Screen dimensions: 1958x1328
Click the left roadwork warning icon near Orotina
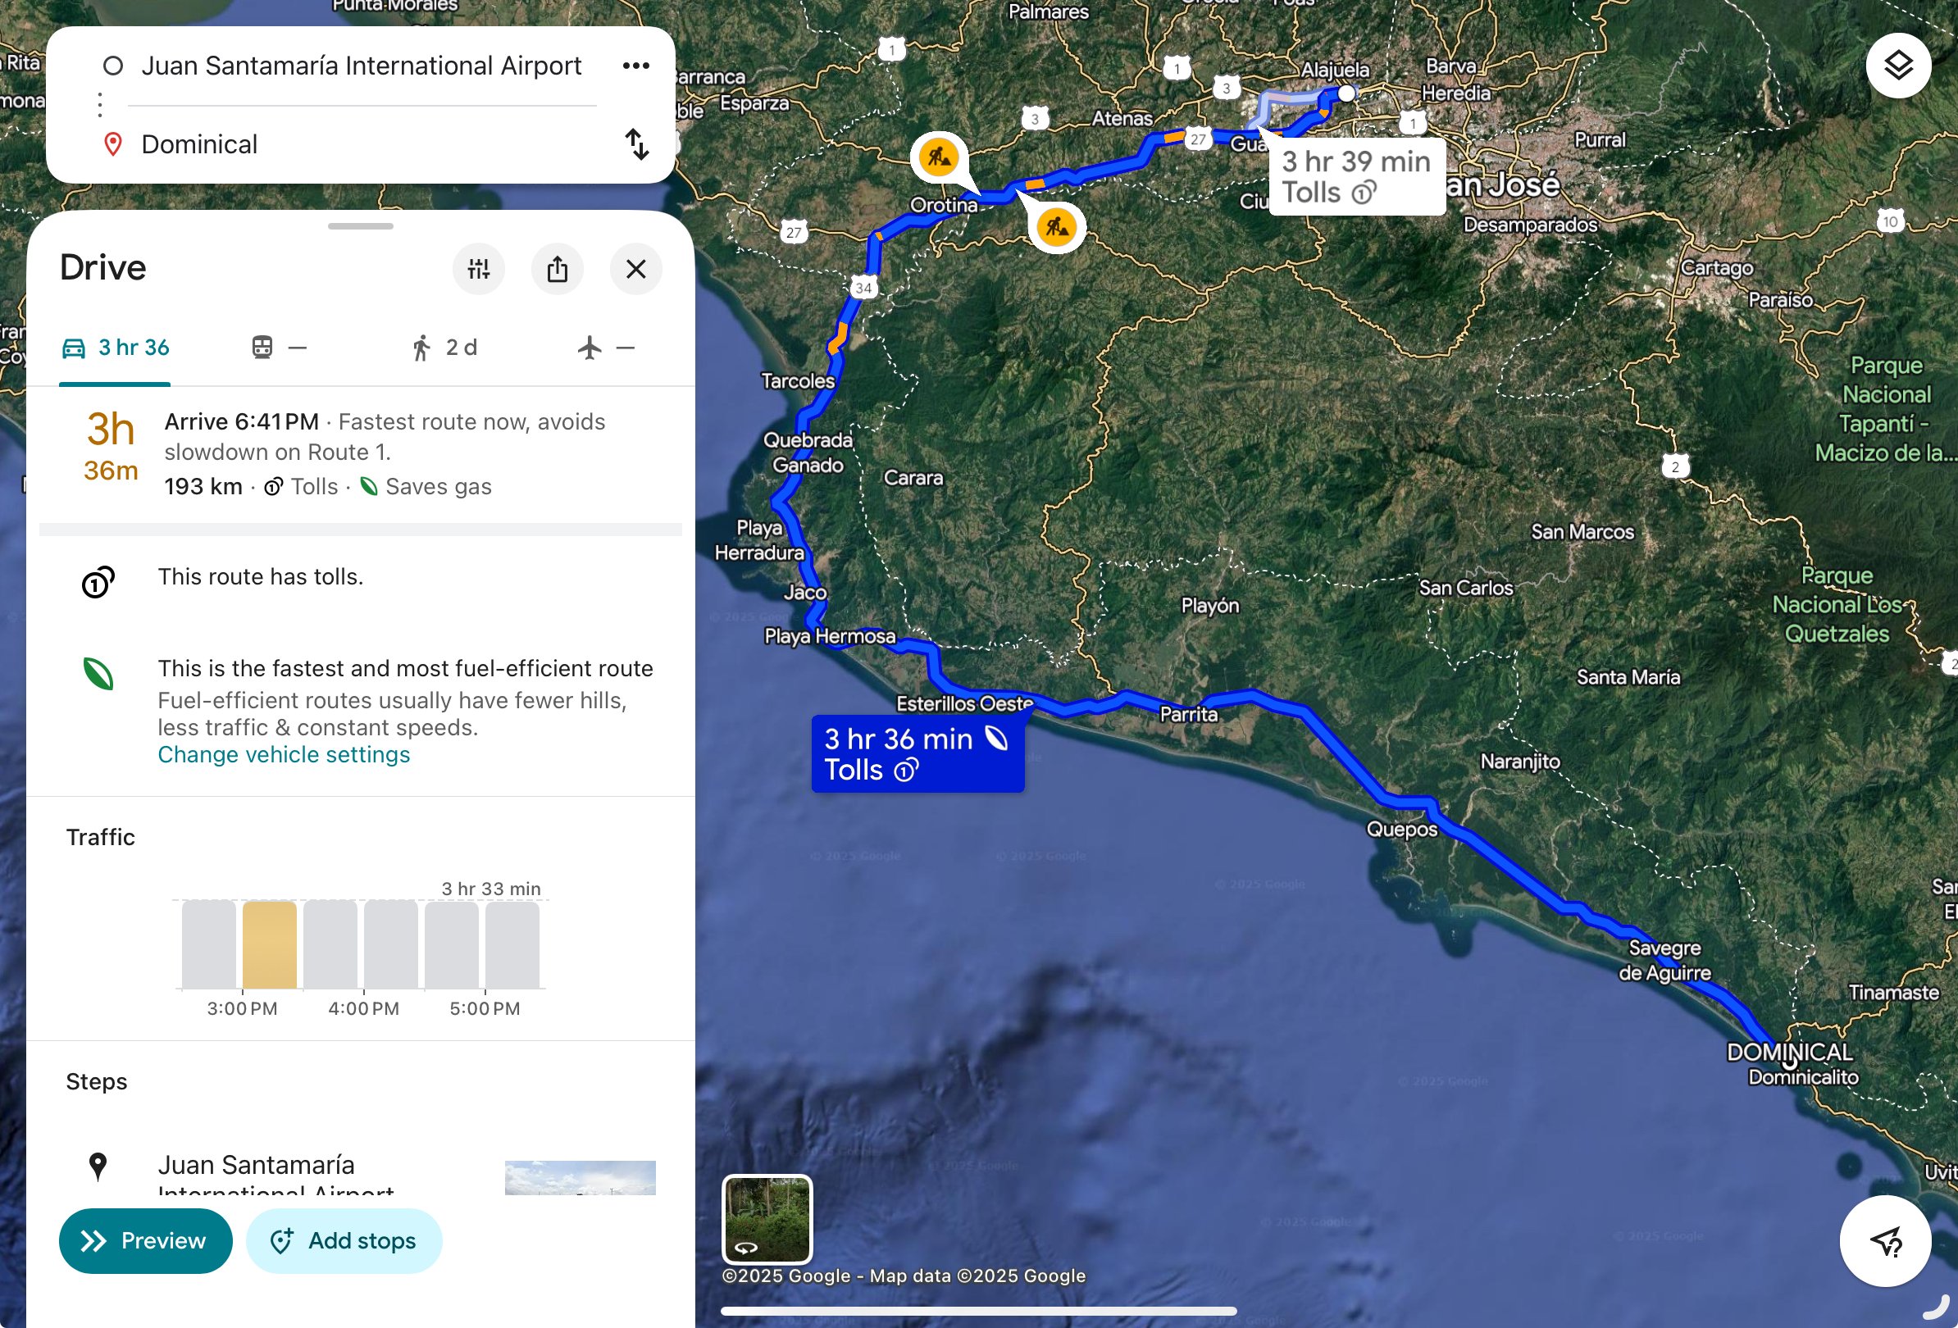939,157
